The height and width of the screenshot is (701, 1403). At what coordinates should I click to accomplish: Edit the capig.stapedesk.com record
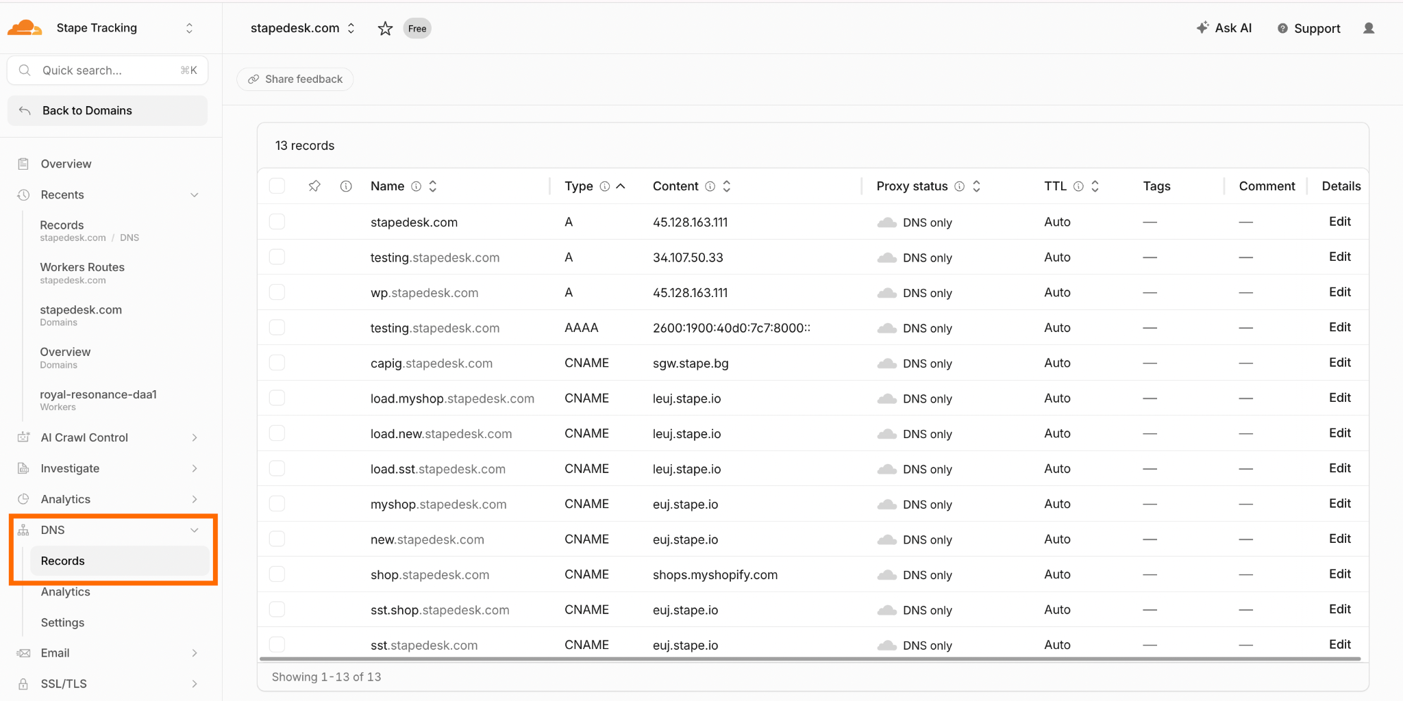point(1339,363)
